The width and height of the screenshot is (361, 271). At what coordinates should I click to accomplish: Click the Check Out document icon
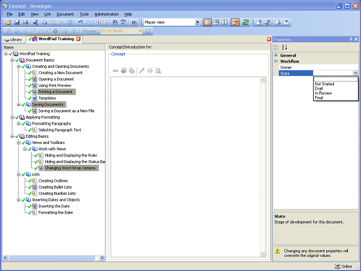pos(278,23)
